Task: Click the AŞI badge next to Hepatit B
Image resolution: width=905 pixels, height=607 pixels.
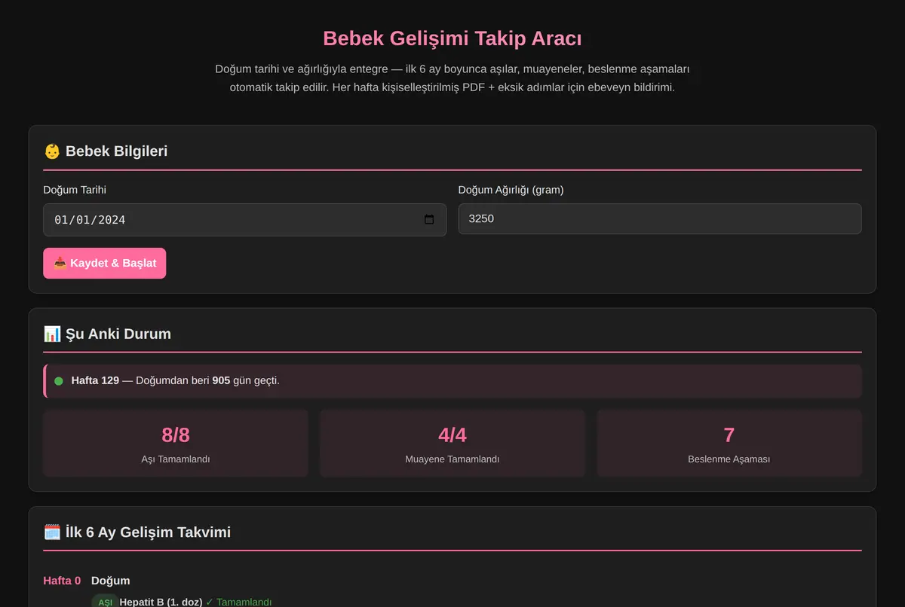Action: pos(105,602)
